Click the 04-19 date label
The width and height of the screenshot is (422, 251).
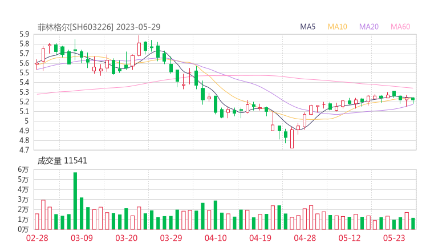coord(260,238)
